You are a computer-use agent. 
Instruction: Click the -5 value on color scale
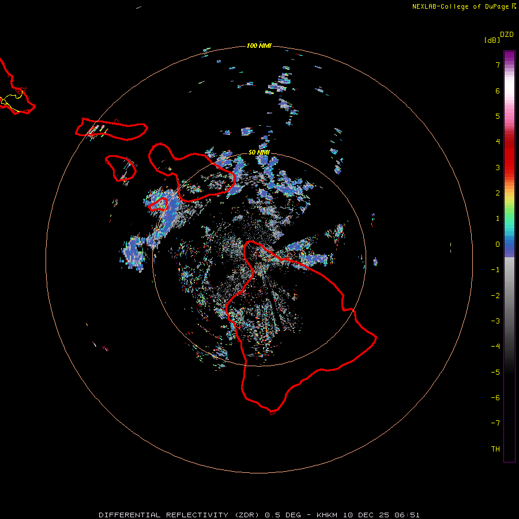495,373
